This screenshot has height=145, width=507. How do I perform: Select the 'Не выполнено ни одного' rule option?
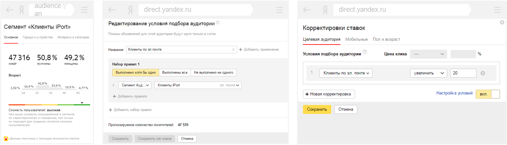[213, 73]
